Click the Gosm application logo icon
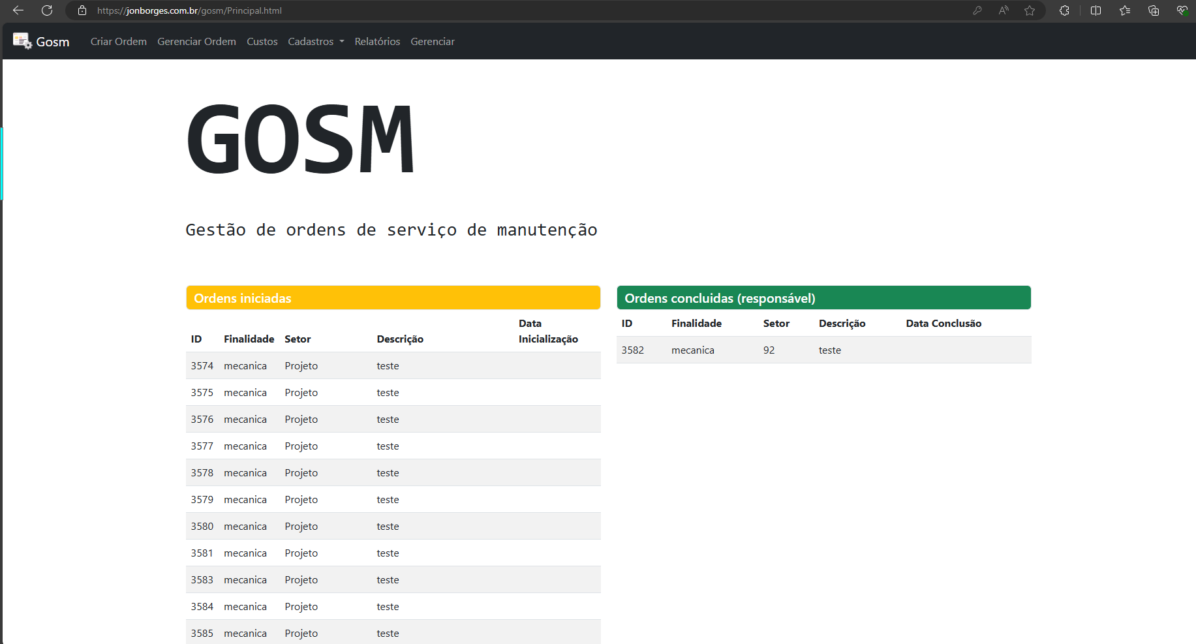This screenshot has height=644, width=1196. click(22, 40)
